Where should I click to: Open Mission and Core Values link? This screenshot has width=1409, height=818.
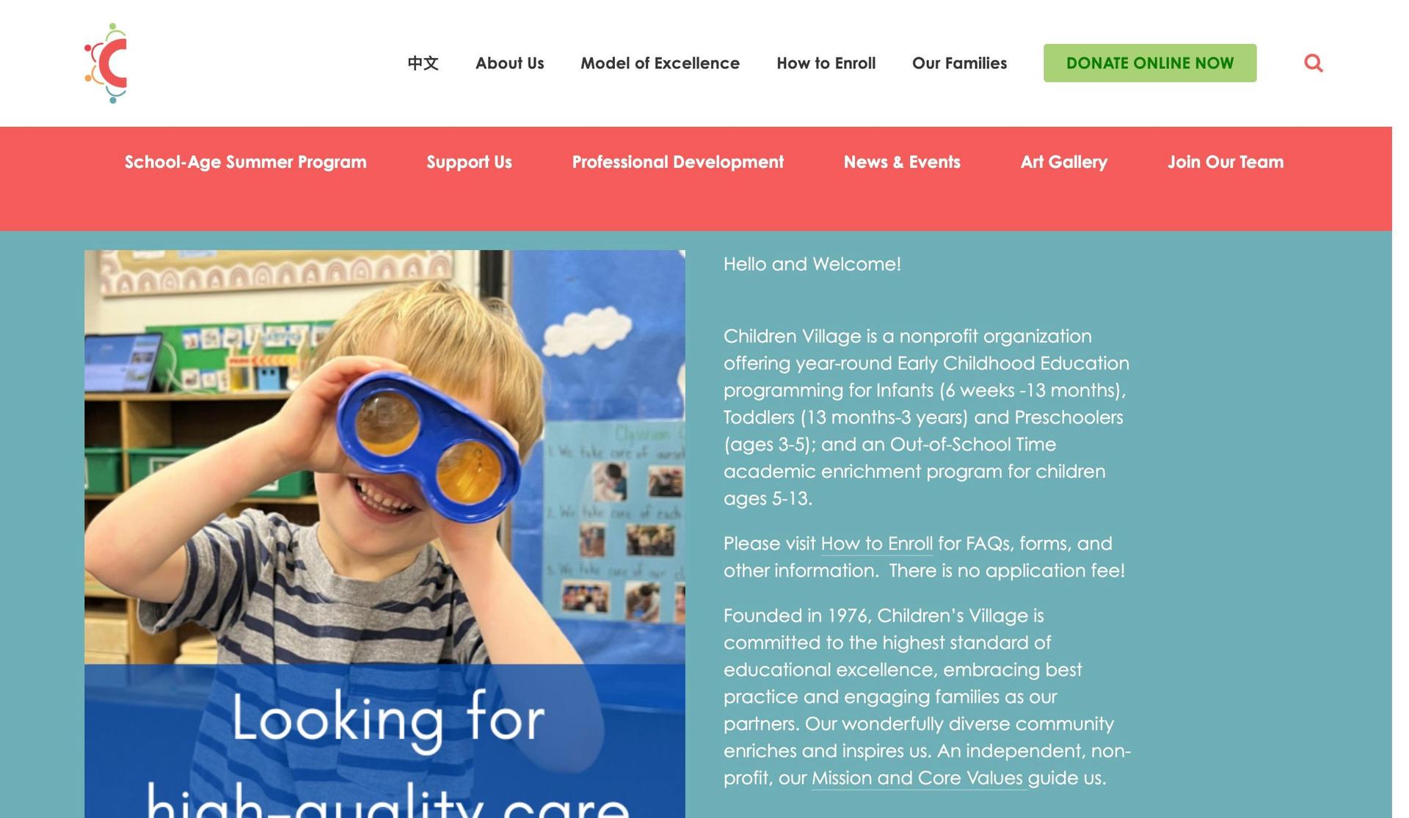point(917,778)
